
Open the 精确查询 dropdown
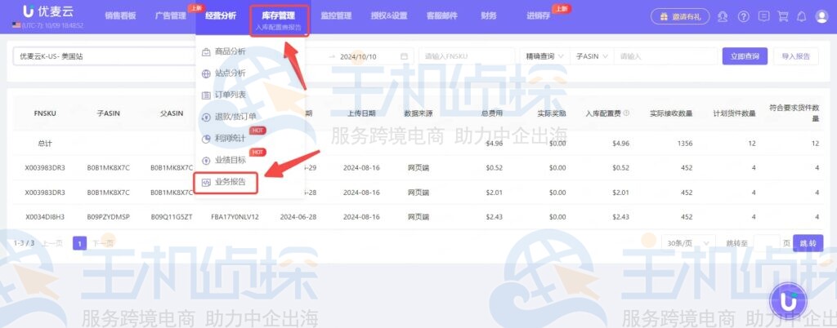[545, 56]
